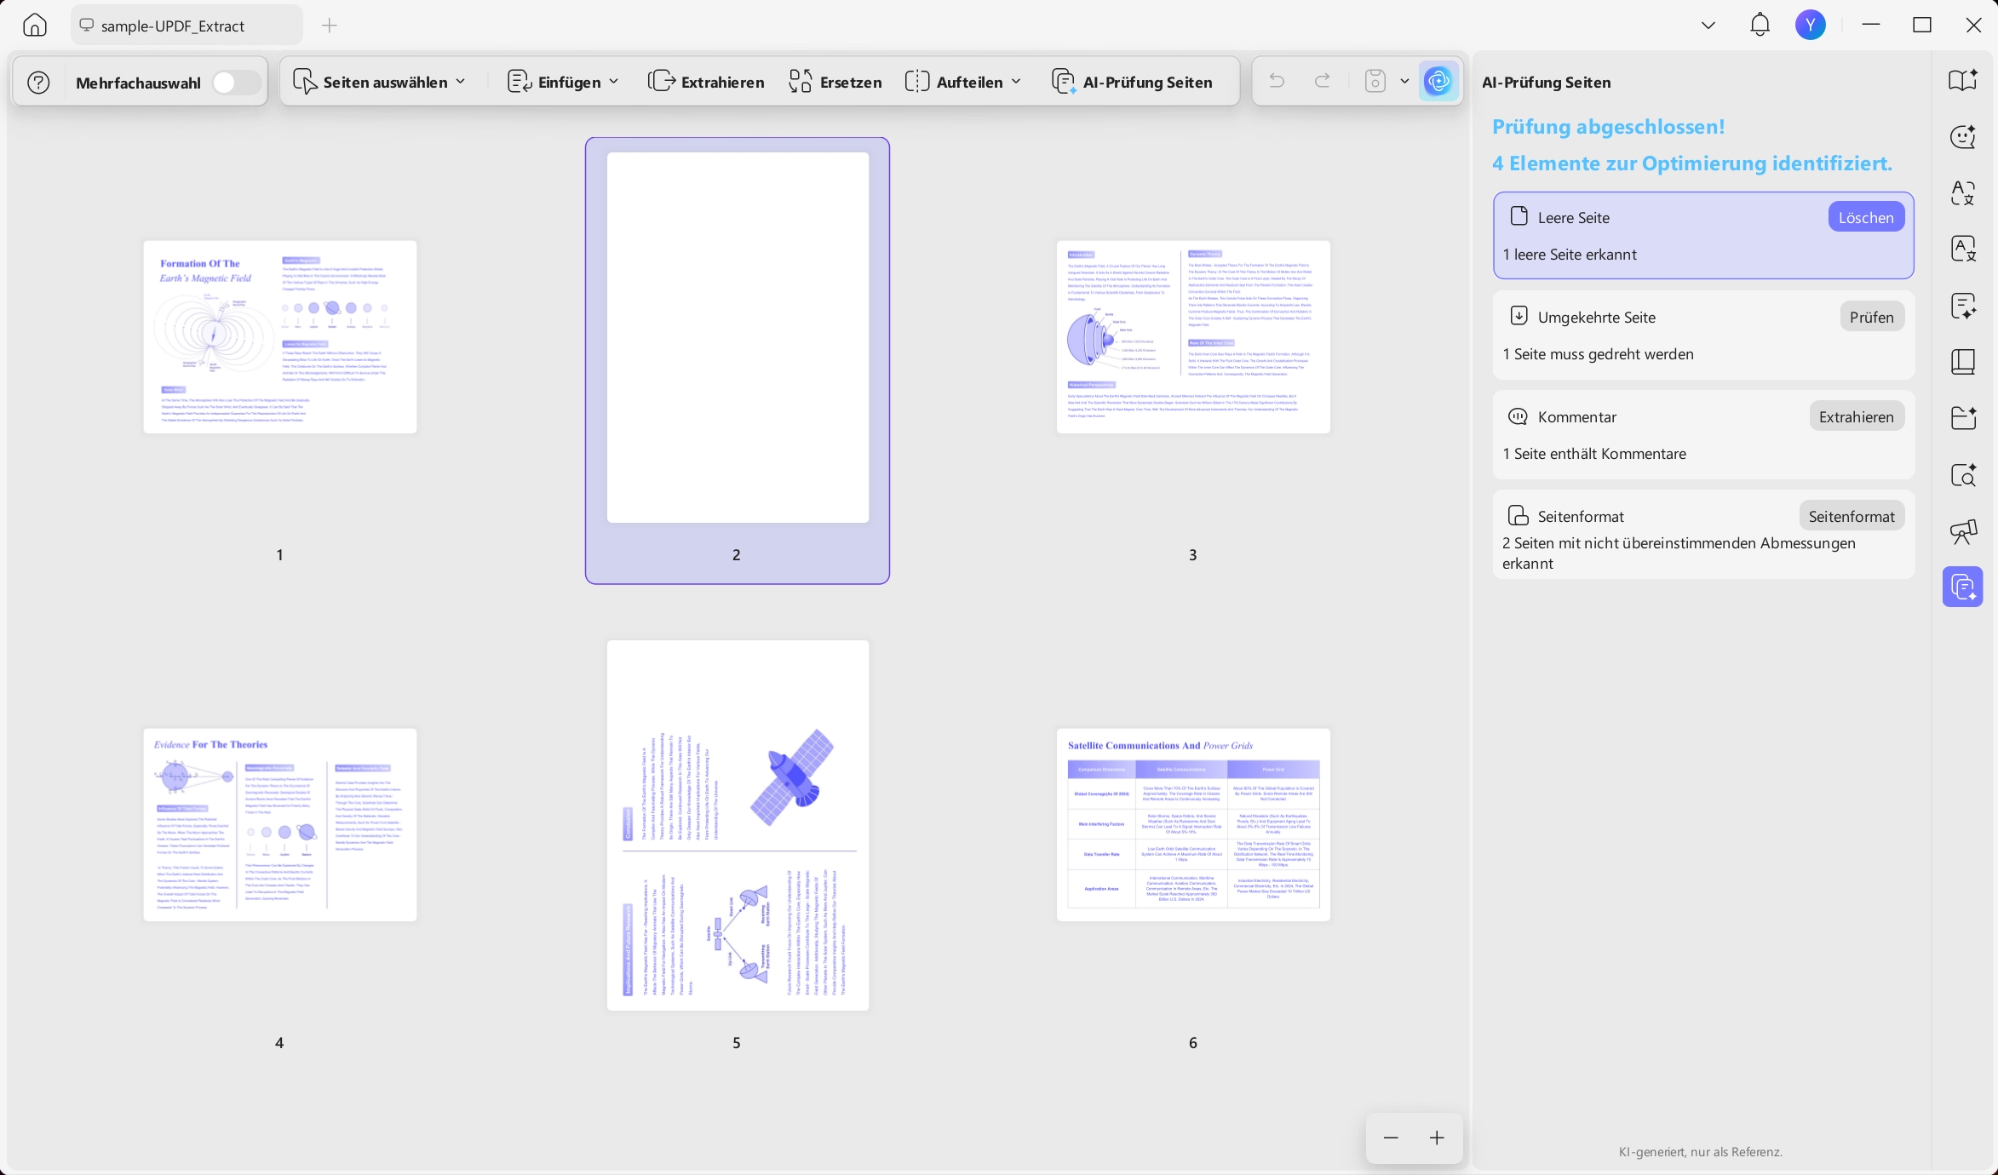Click the megaphone icon in right sidebar

(1963, 531)
